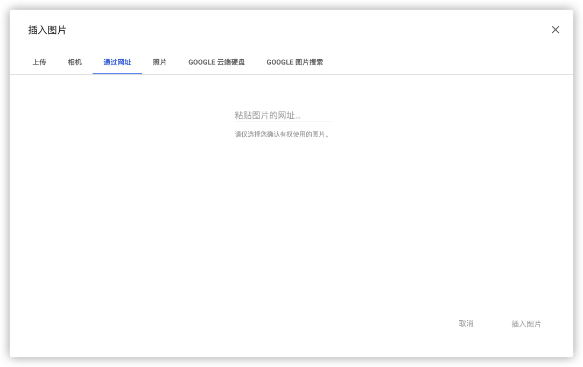Click the 插入图片 dialog title
The height and width of the screenshot is (367, 583).
(47, 30)
